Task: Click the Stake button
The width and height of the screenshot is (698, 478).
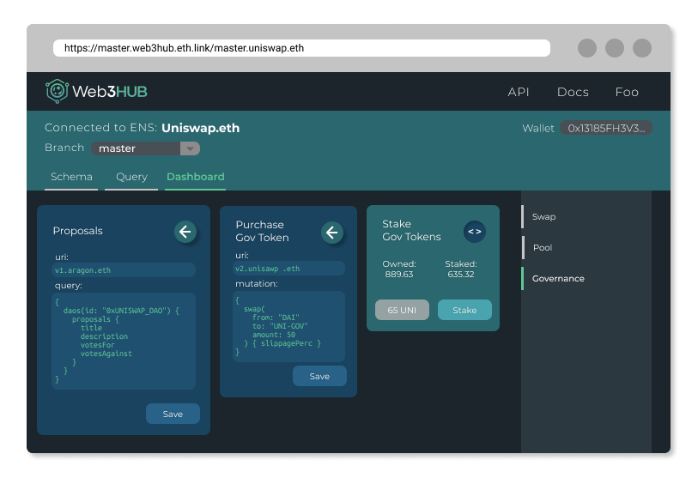Action: tap(464, 310)
